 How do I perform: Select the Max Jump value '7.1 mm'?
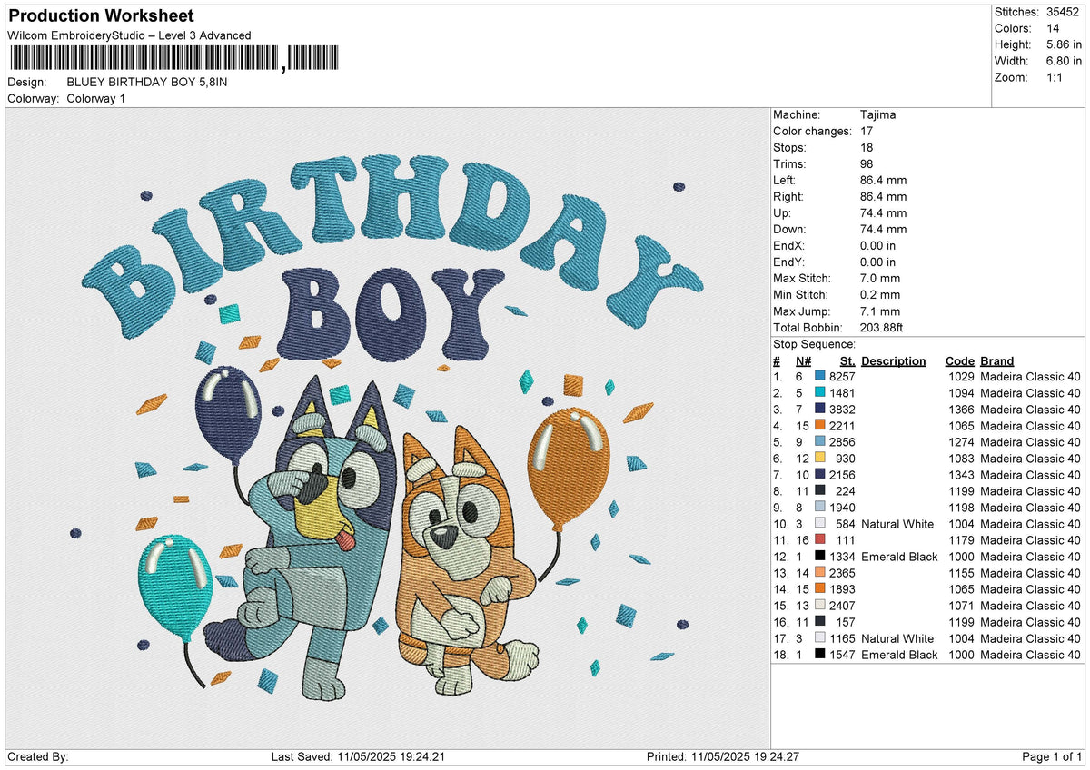pos(880,311)
